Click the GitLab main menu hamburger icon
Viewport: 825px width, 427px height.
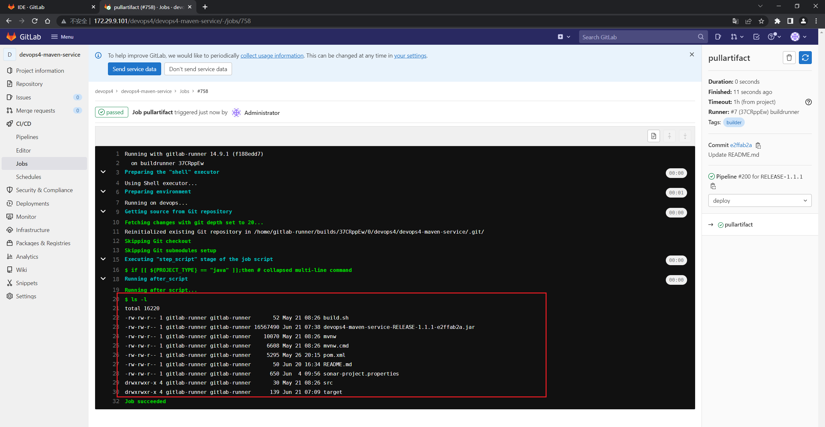pos(54,37)
